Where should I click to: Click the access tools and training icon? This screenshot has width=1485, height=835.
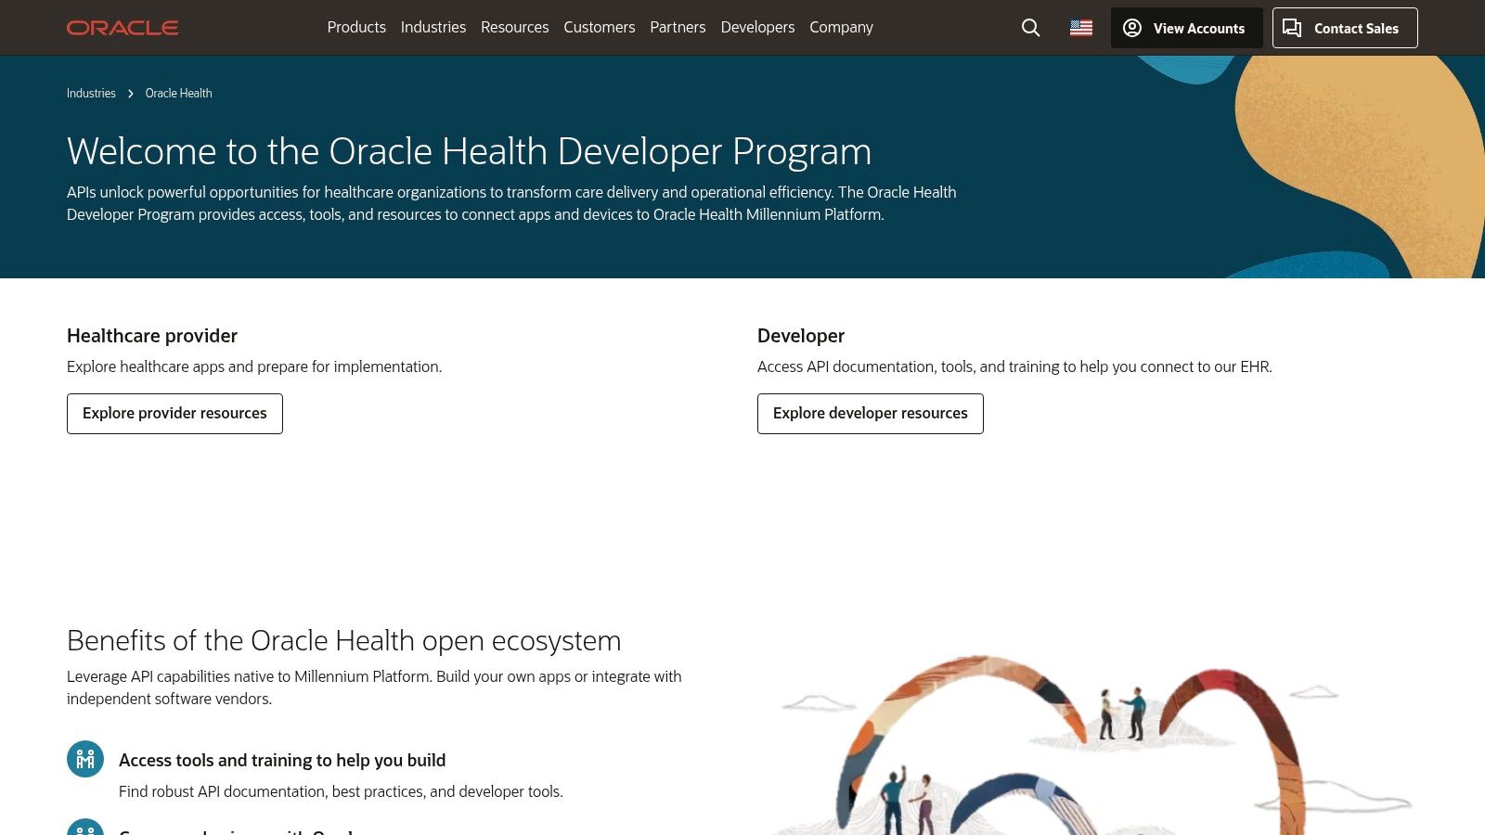84,758
